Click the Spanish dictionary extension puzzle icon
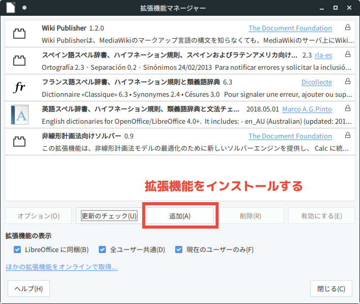 [19, 61]
